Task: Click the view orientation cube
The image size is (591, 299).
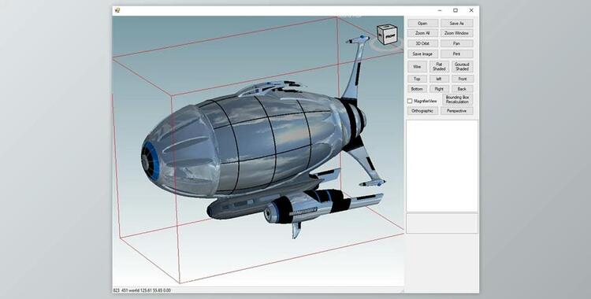Action: 387,35
